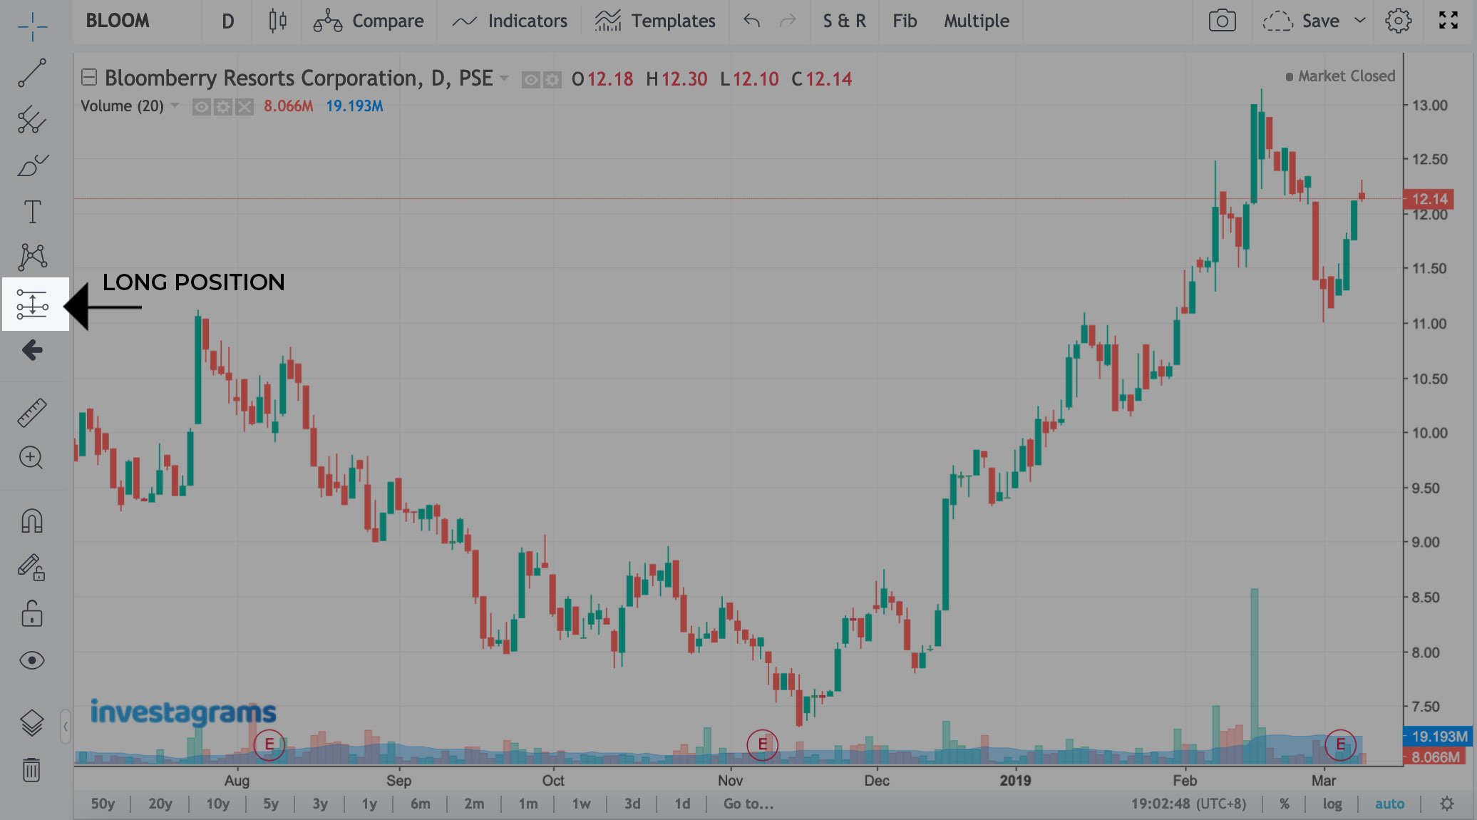Activate the zoom in tool

(32, 458)
